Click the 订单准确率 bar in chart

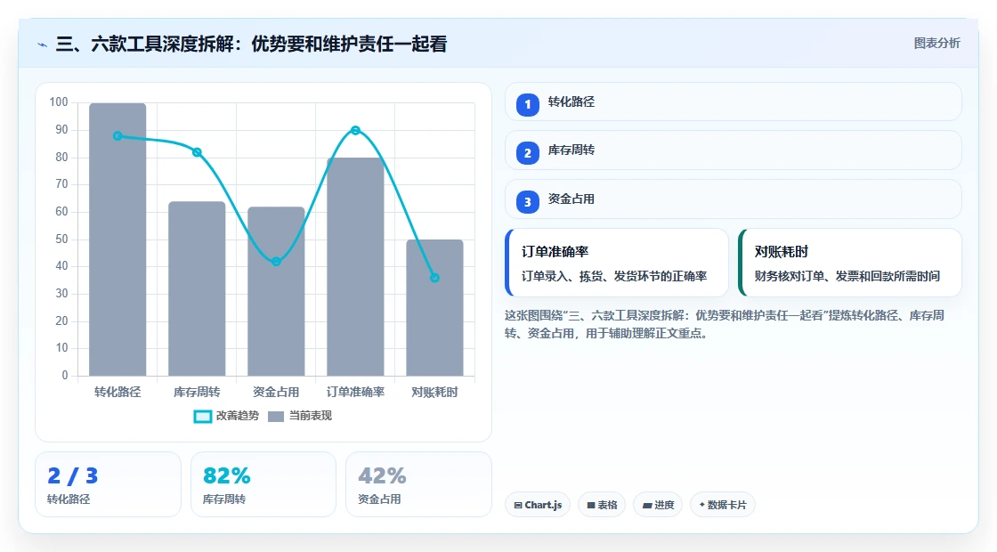[355, 267]
